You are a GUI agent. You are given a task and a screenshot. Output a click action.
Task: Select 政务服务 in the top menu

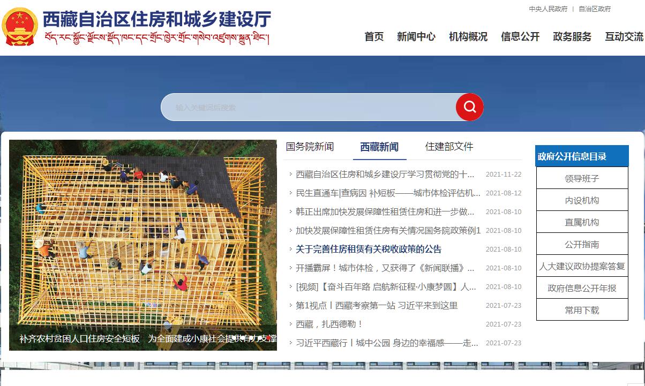point(572,37)
